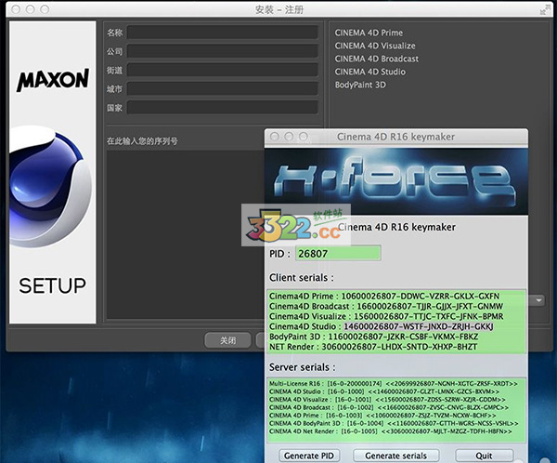Click the fullscreen icon in installer title bar
This screenshot has width=557, height=463.
(544, 9)
